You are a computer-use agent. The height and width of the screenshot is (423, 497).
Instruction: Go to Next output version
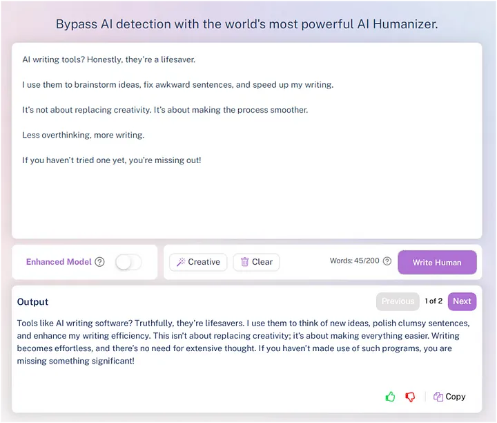pyautogui.click(x=462, y=301)
